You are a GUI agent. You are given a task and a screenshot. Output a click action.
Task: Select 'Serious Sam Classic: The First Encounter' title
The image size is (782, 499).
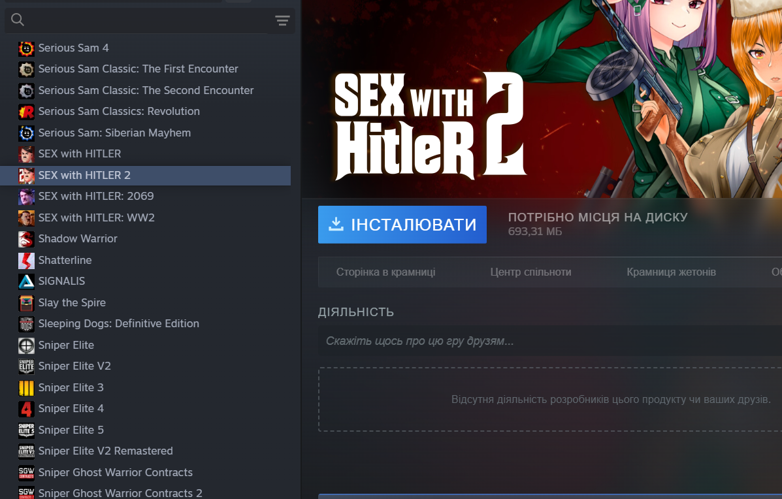coord(138,69)
